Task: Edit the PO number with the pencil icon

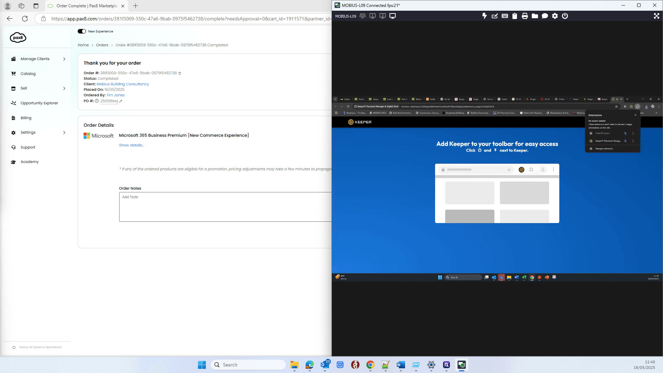Action: click(x=121, y=101)
